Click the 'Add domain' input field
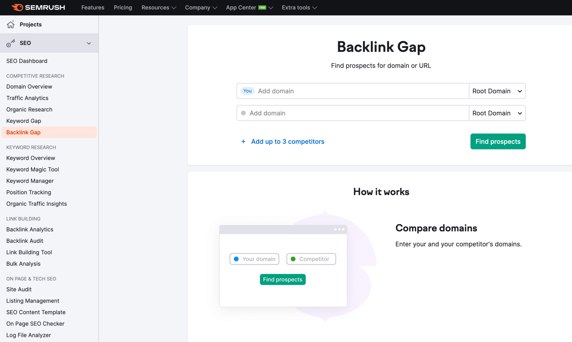Viewport: 572px width, 342px height. coord(335,91)
